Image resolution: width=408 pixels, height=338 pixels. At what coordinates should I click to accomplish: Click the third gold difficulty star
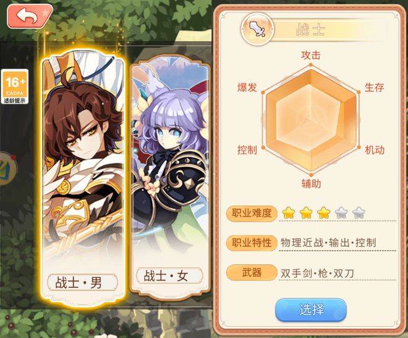(323, 213)
